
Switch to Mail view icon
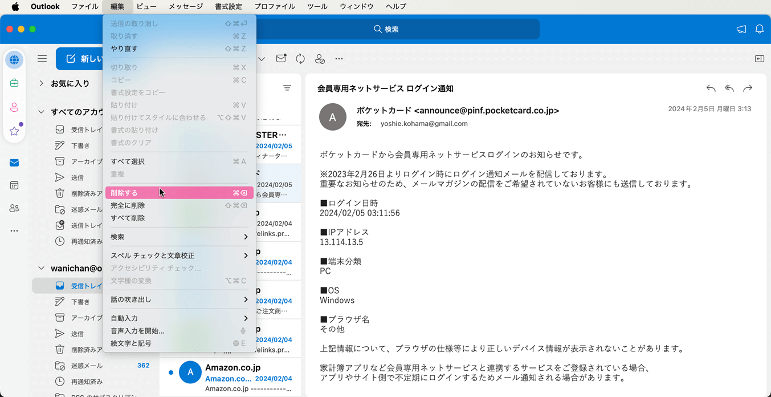click(x=14, y=163)
